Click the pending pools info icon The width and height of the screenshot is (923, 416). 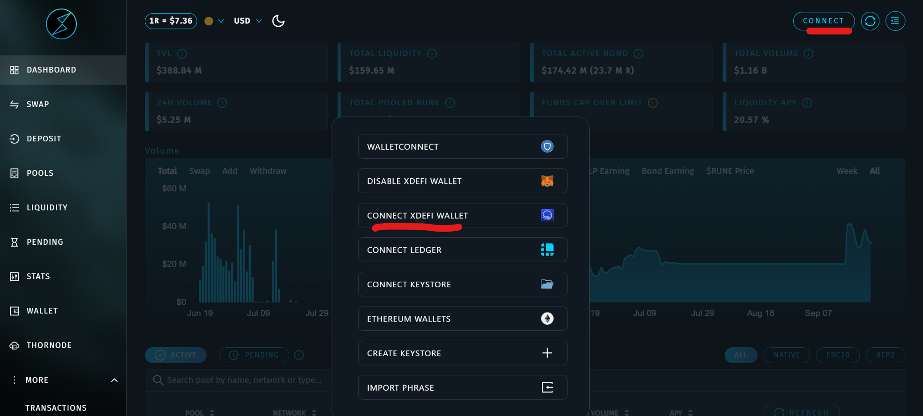click(299, 355)
